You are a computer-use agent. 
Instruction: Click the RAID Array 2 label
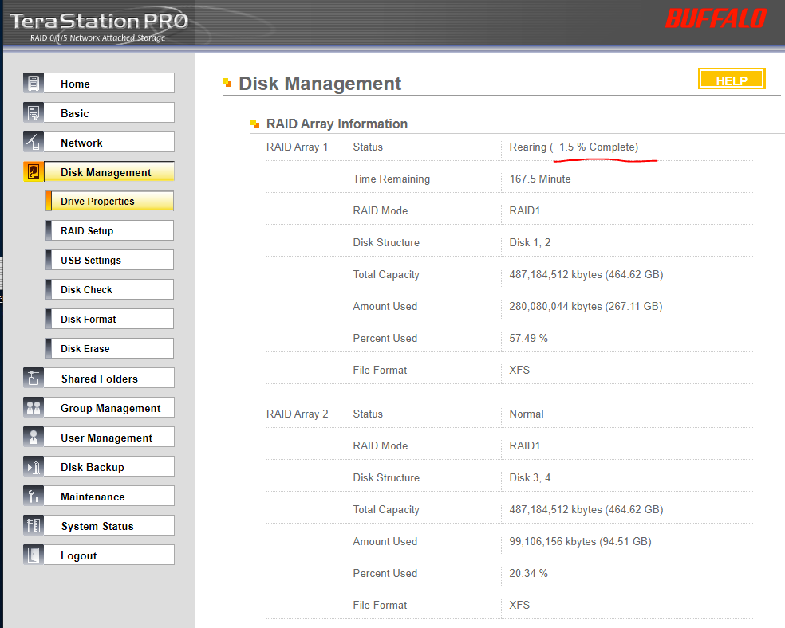tap(297, 414)
